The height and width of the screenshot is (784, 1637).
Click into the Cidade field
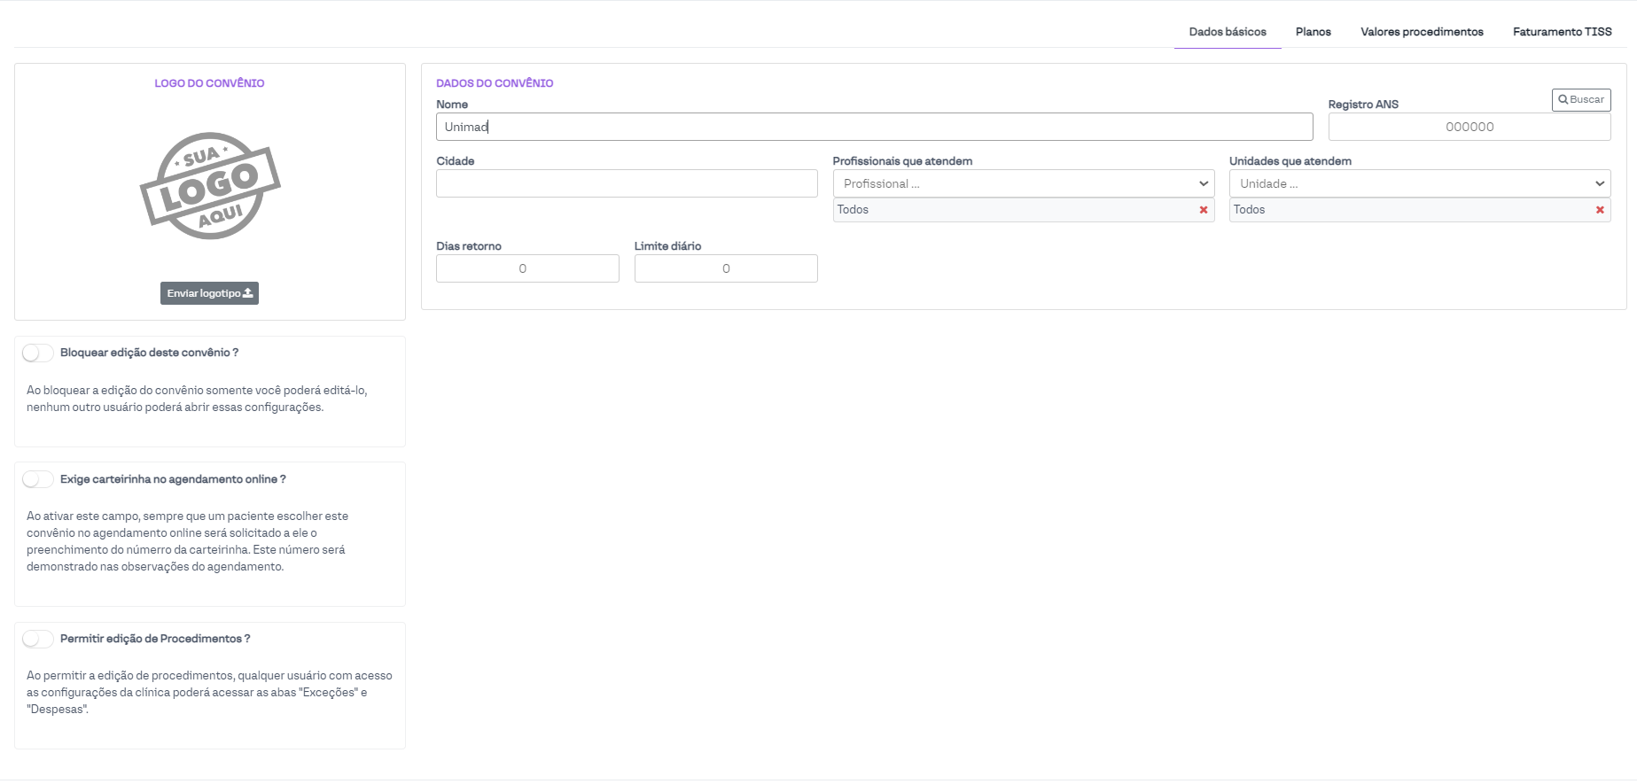tap(627, 183)
